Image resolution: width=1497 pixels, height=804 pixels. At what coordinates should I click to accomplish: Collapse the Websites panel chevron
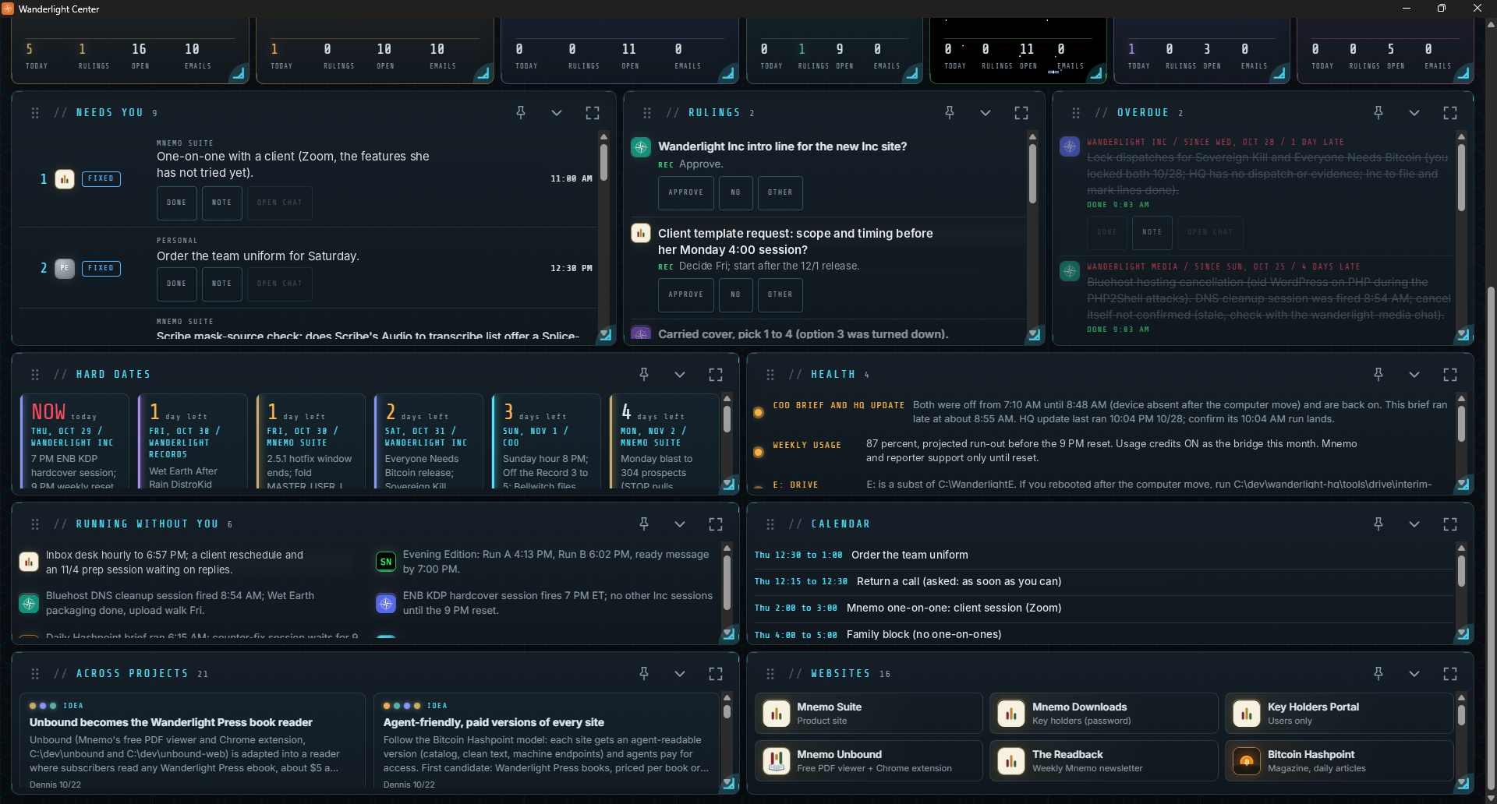[1414, 674]
